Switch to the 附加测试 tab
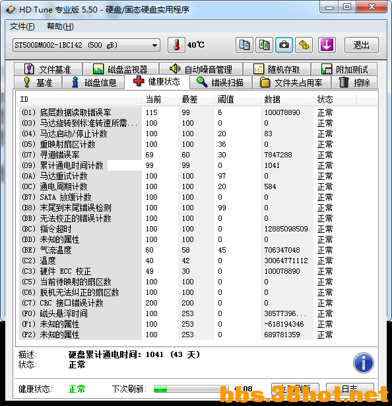 tap(344, 69)
